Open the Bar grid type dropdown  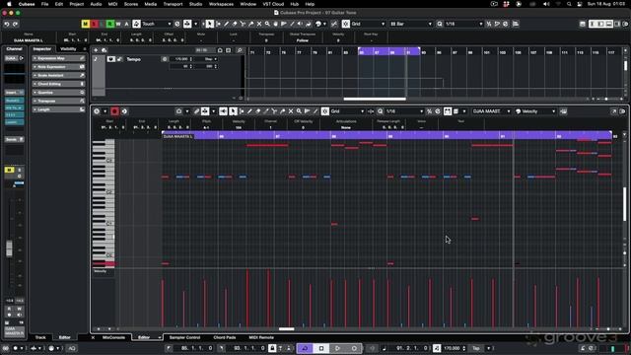[x=411, y=24]
